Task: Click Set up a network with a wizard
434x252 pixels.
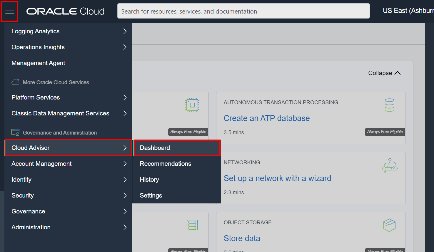Action: click(277, 178)
